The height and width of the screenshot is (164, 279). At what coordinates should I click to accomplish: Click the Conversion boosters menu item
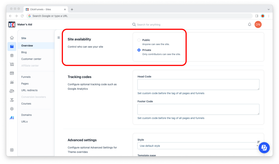(x=34, y=97)
